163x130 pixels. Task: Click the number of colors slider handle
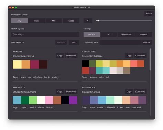pyautogui.click(x=98, y=21)
